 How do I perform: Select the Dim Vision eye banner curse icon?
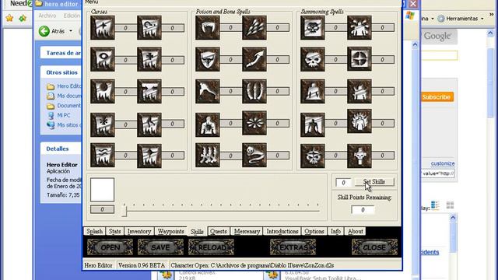103,59
